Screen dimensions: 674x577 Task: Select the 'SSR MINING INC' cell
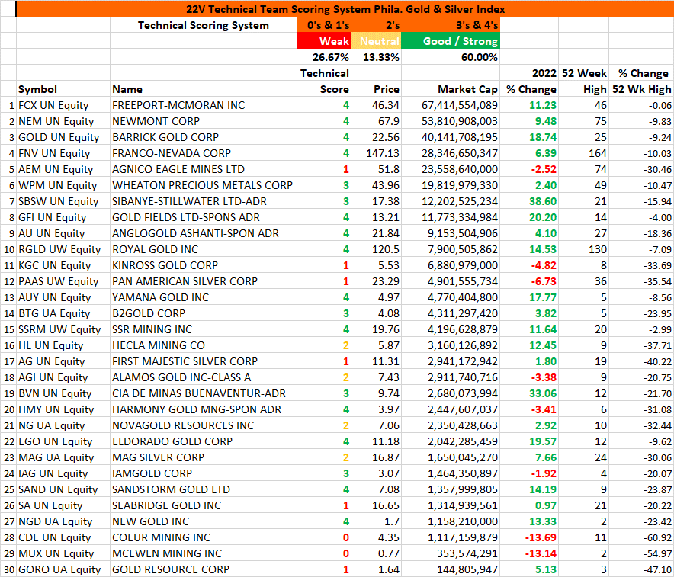pos(204,329)
